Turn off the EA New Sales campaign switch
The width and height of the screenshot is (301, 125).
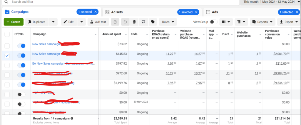[21, 65]
